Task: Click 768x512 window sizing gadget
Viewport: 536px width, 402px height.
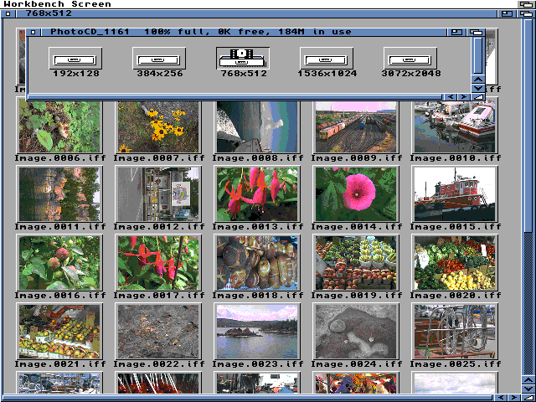Action: 528,398
